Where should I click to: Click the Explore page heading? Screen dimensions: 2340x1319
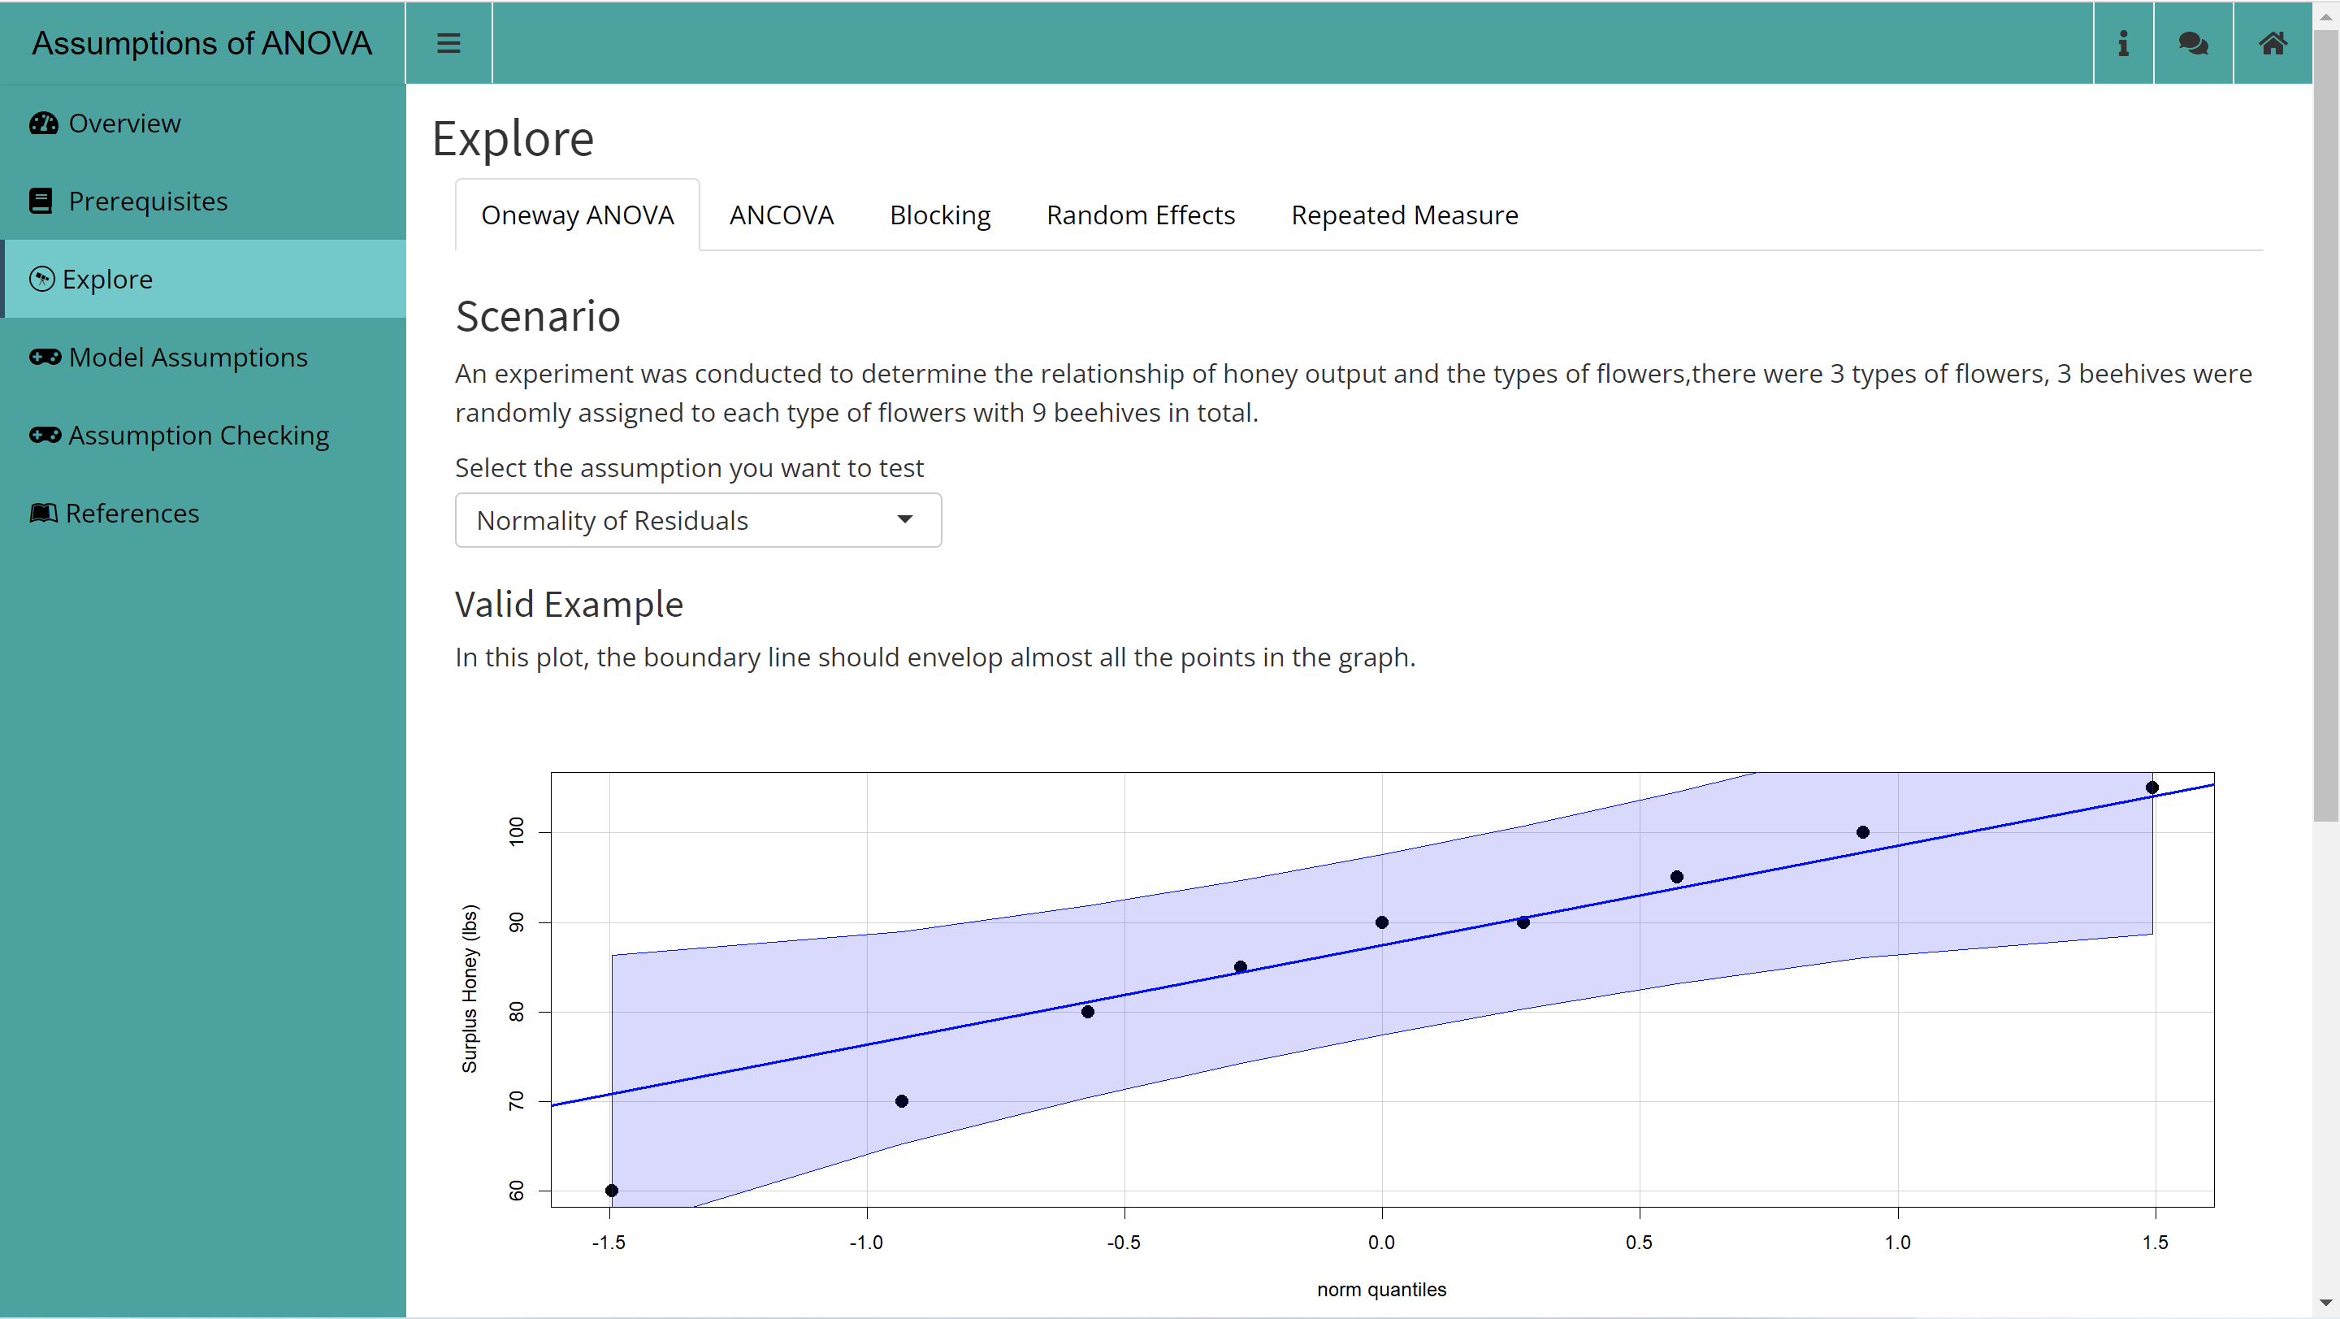513,139
